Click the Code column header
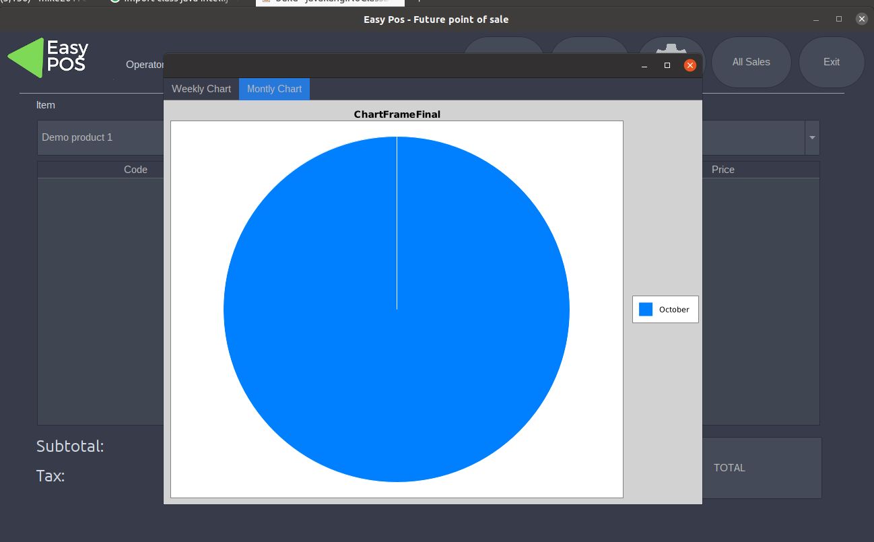874x542 pixels. [135, 170]
